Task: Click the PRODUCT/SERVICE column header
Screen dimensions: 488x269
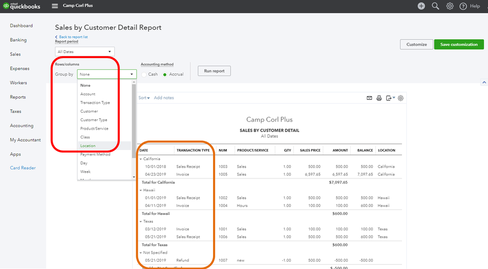Action: pos(253,151)
